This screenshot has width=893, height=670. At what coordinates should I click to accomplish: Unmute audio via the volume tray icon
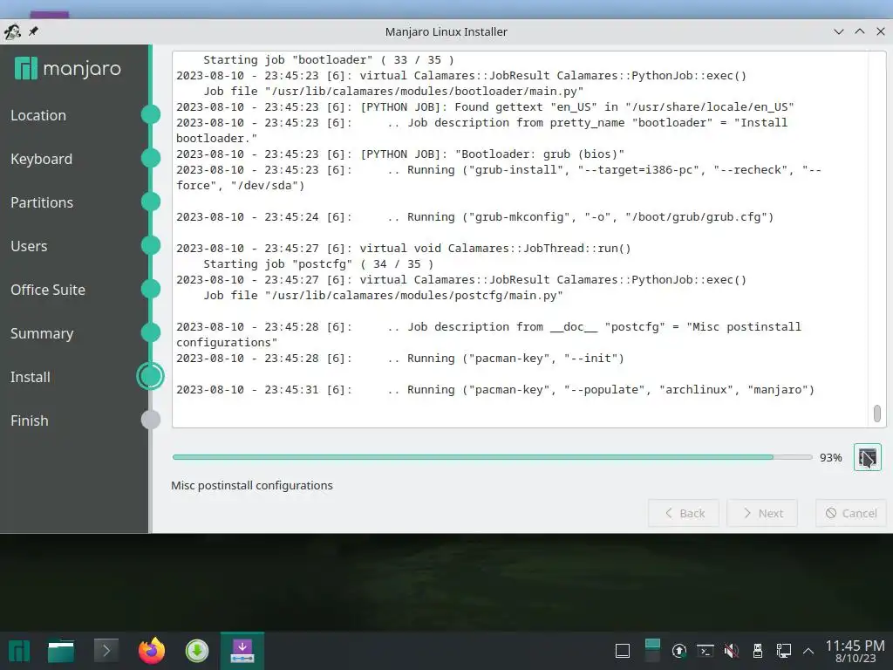[732, 651]
